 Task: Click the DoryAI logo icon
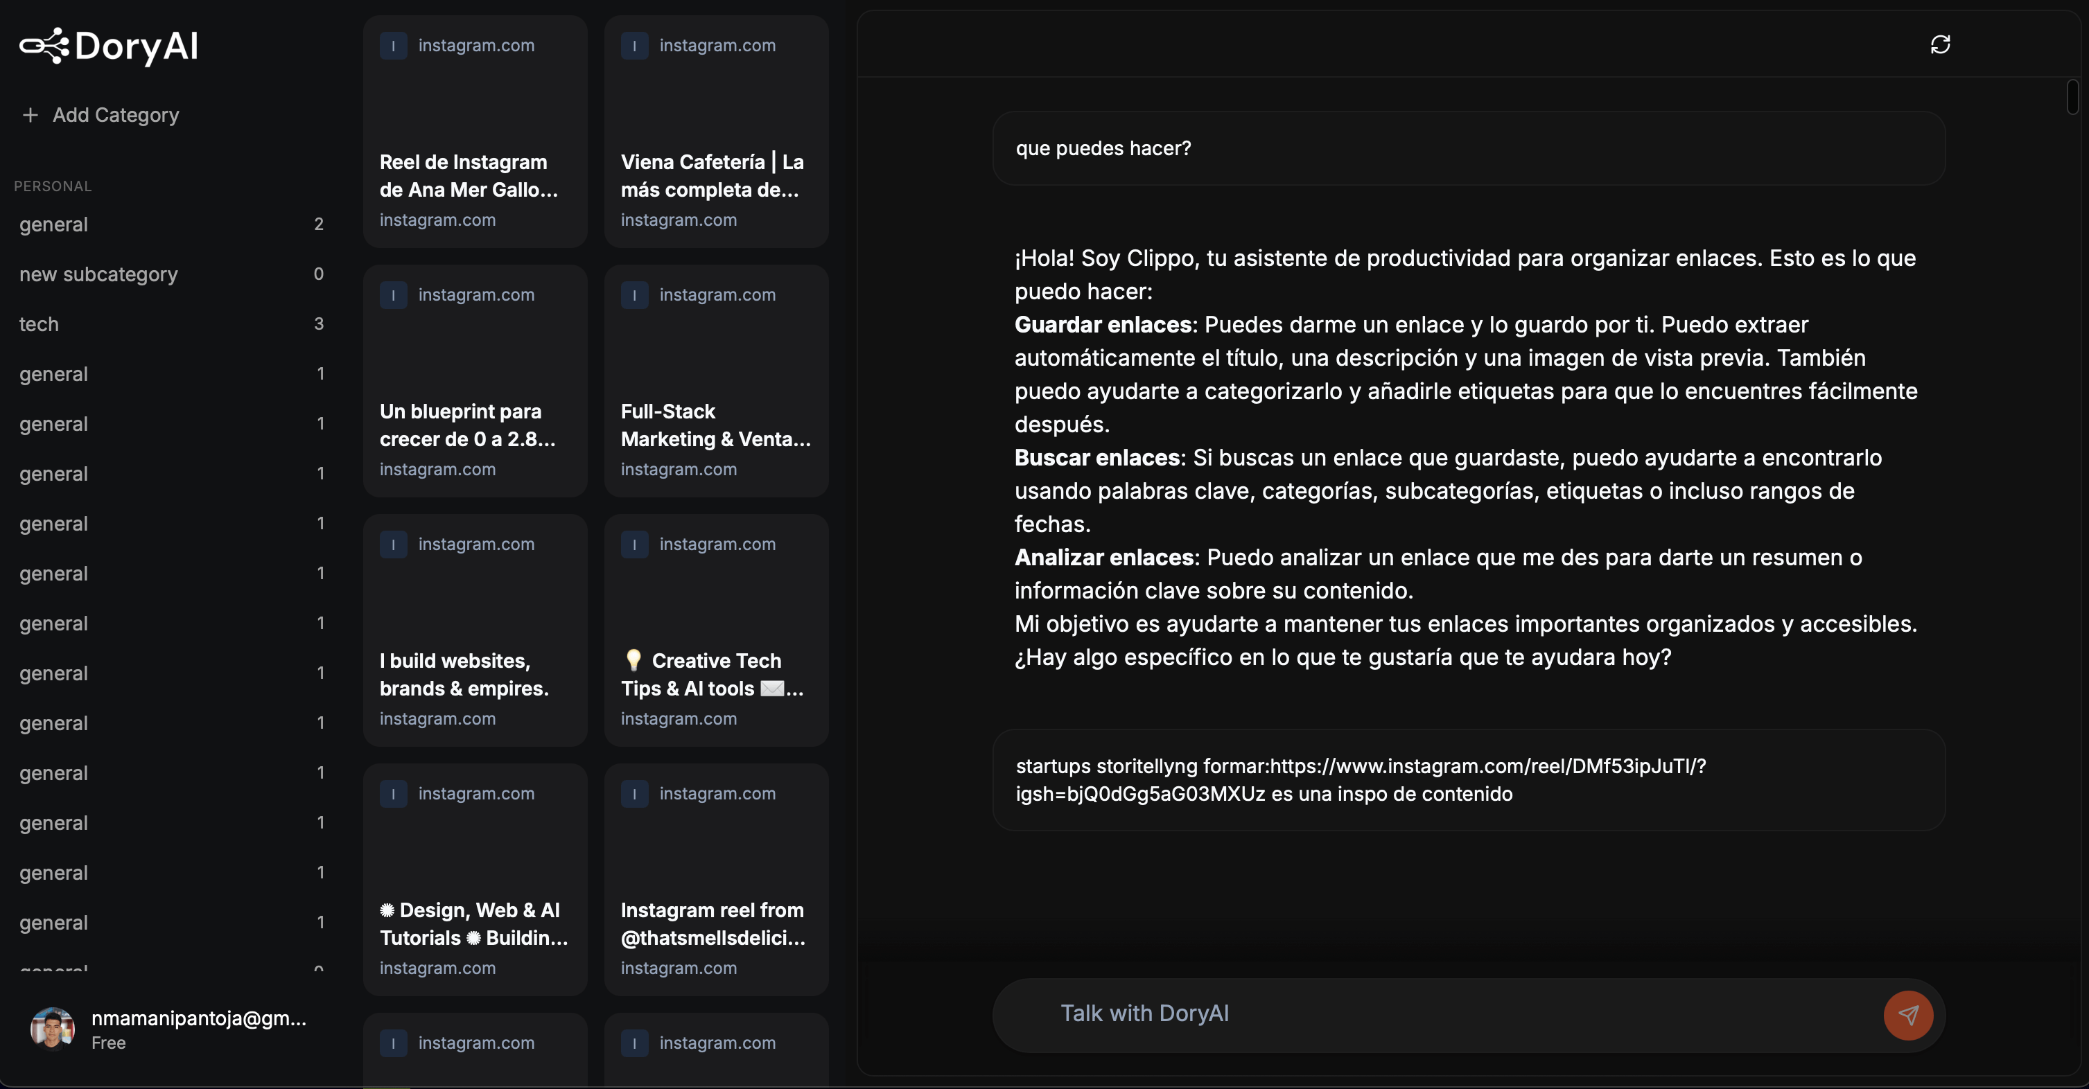pyautogui.click(x=44, y=46)
